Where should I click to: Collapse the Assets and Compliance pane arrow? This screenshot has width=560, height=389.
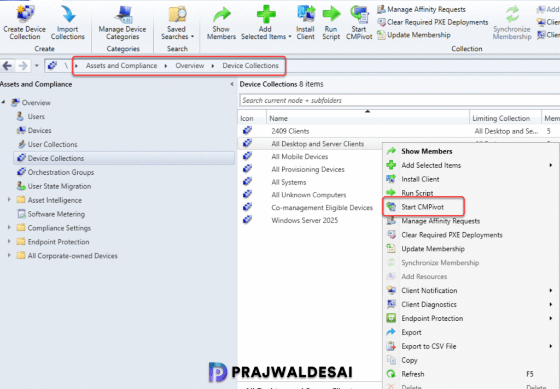pyautogui.click(x=232, y=84)
